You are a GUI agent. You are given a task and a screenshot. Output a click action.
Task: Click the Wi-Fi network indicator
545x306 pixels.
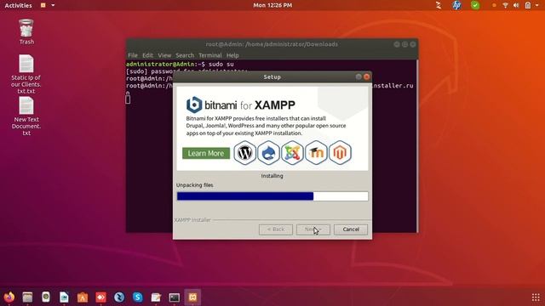point(505,5)
